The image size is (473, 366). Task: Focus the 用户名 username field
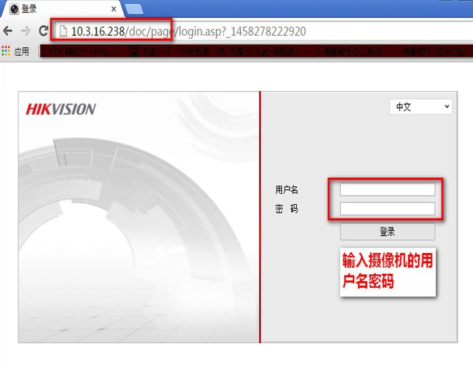pyautogui.click(x=387, y=189)
